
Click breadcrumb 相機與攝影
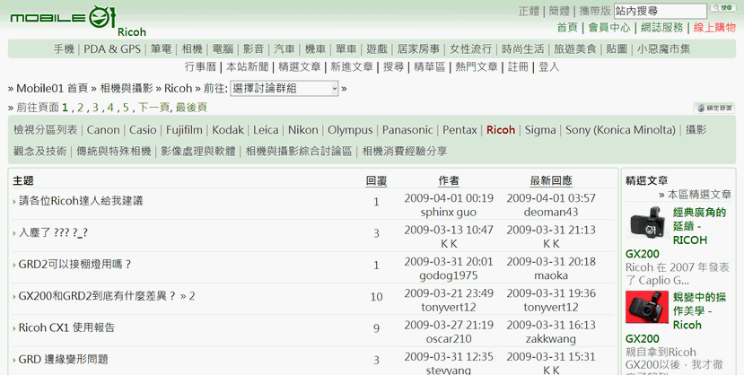127,88
